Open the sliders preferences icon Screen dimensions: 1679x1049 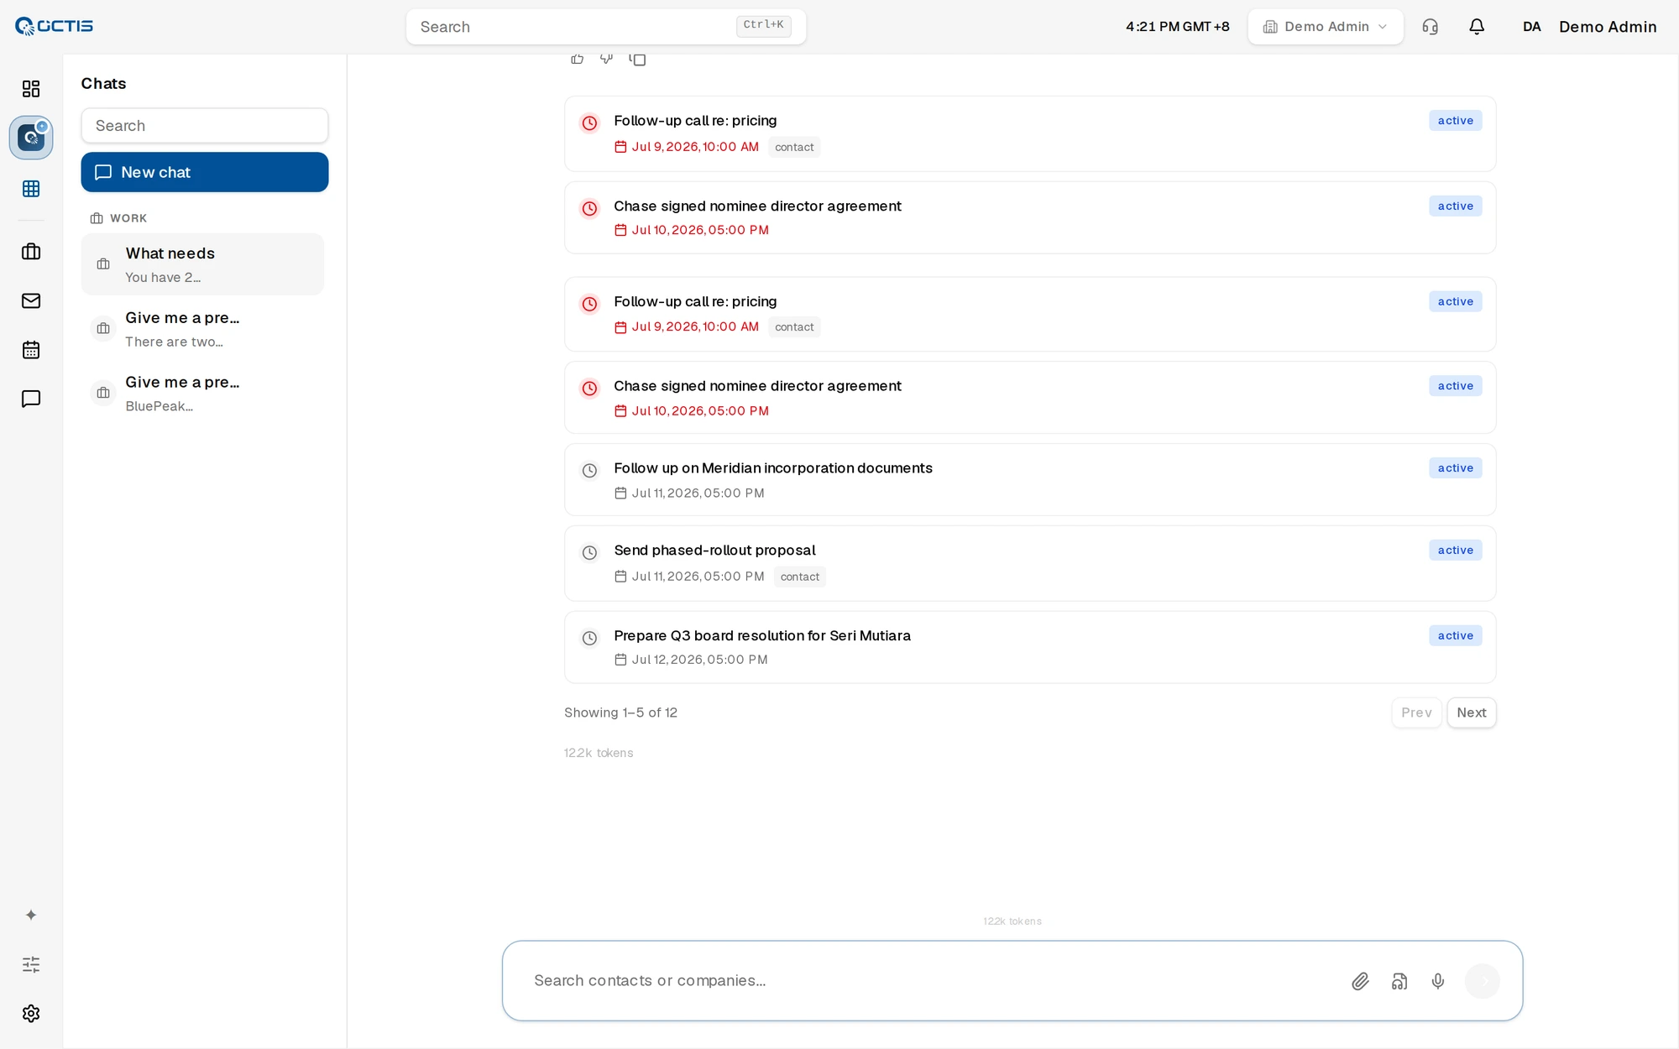pos(31,964)
